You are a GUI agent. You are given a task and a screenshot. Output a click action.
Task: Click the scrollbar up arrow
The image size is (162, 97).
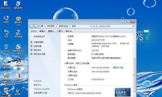[x=134, y=34]
